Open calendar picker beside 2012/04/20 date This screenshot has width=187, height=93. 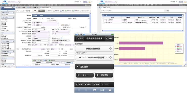(x=61, y=43)
